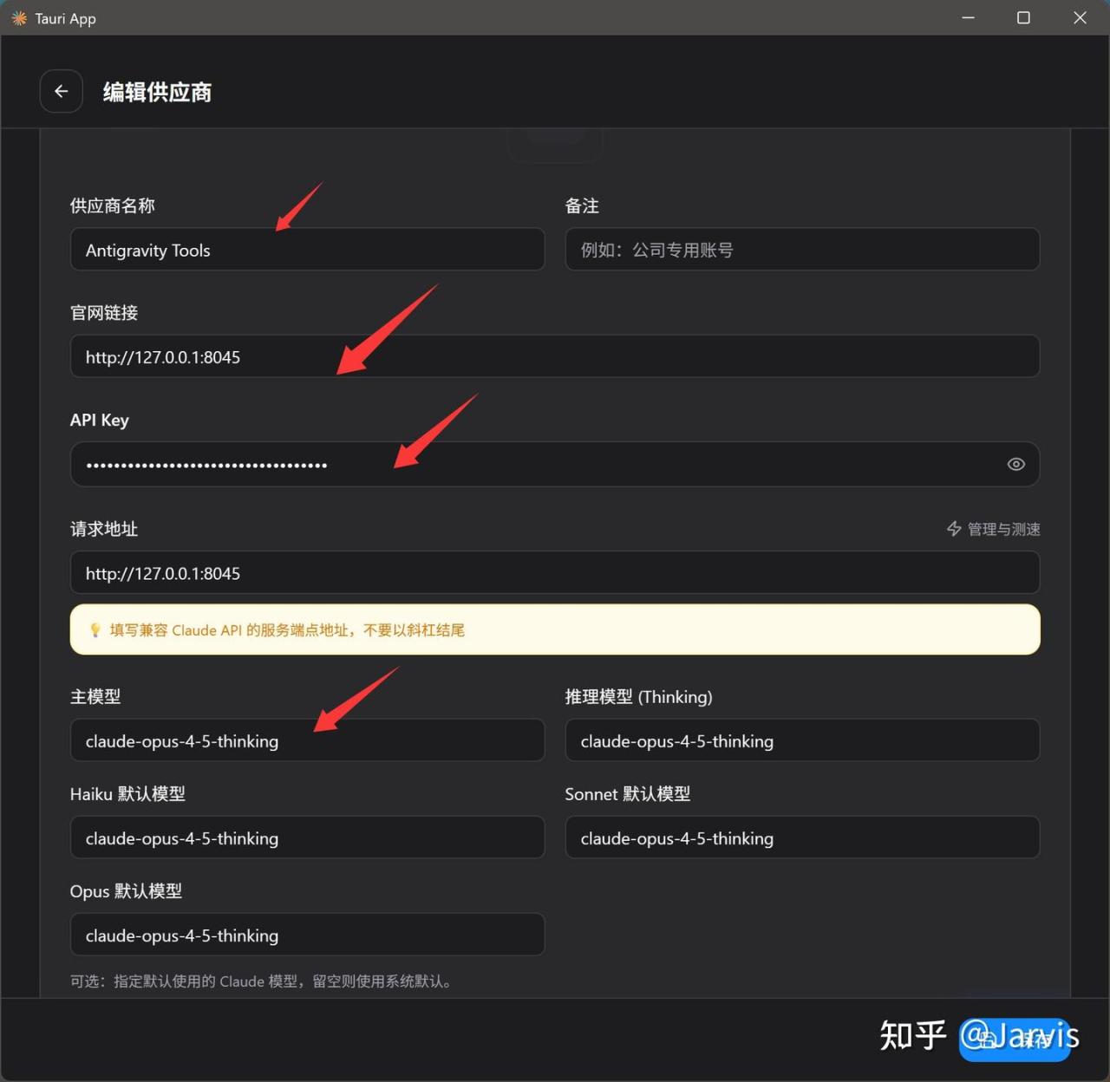
Task: Select the 官网链接 URL field
Action: (555, 357)
